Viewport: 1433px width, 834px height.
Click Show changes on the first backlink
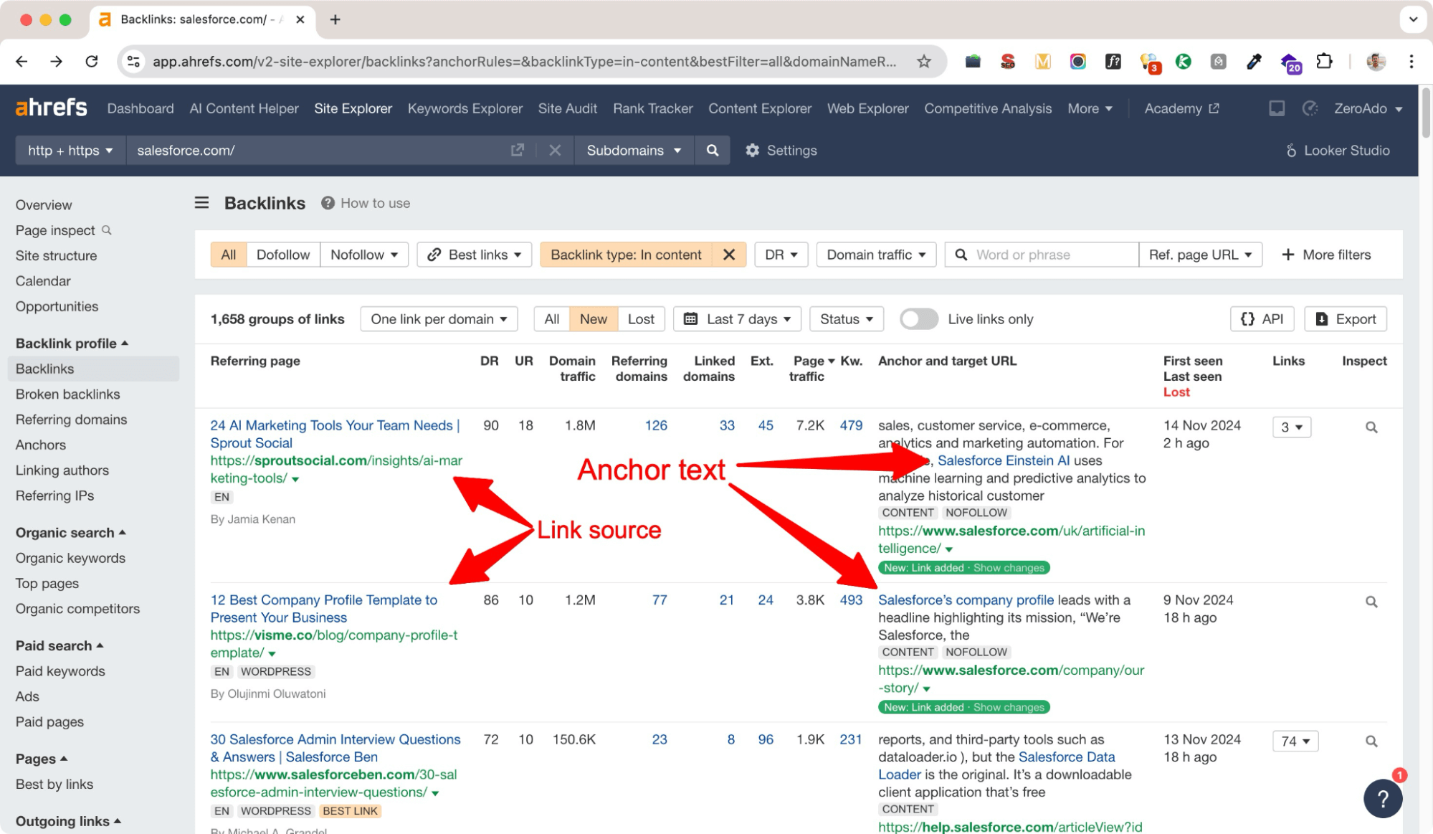point(1009,567)
